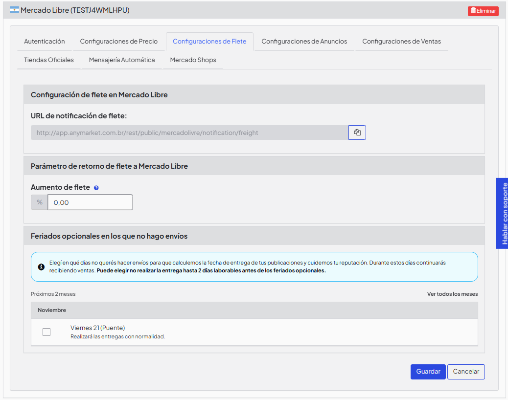Click the Configuración de flete en Mercado Libre header
Screen dimensions: 508x400
click(x=254, y=95)
